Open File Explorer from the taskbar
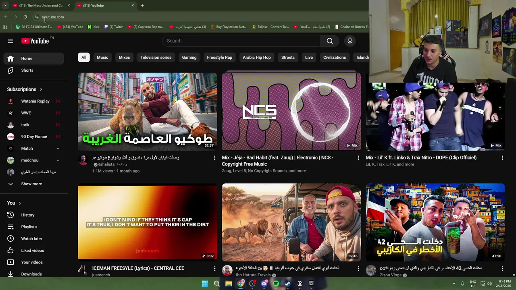Screen dimensions: 516x290 [229, 284]
